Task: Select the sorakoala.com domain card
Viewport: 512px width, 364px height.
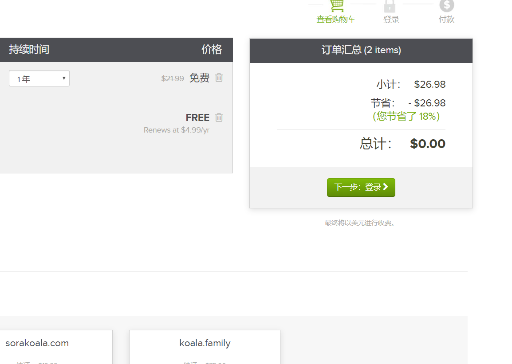Action: point(36,343)
